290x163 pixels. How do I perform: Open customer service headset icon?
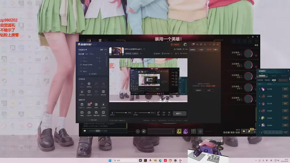click(x=197, y=45)
